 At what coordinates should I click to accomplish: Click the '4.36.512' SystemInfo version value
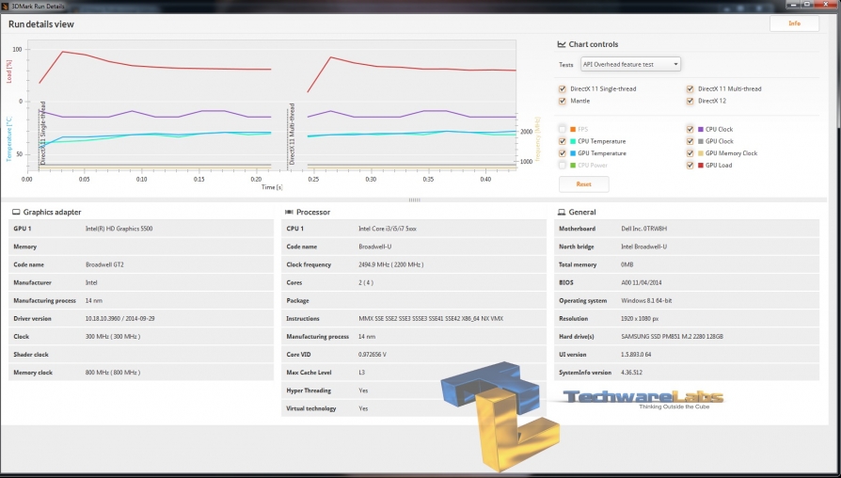[x=631, y=373]
